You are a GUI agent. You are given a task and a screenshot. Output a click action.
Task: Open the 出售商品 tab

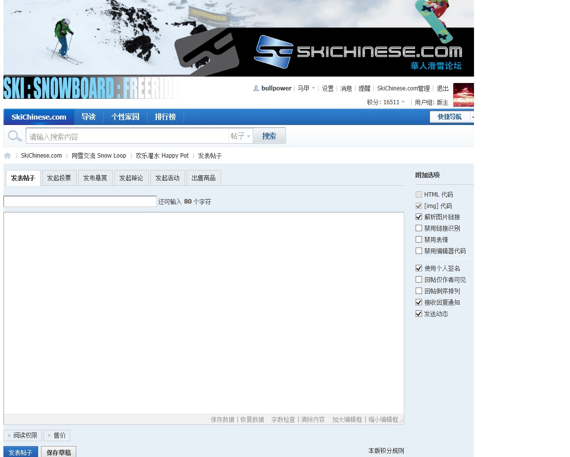203,178
